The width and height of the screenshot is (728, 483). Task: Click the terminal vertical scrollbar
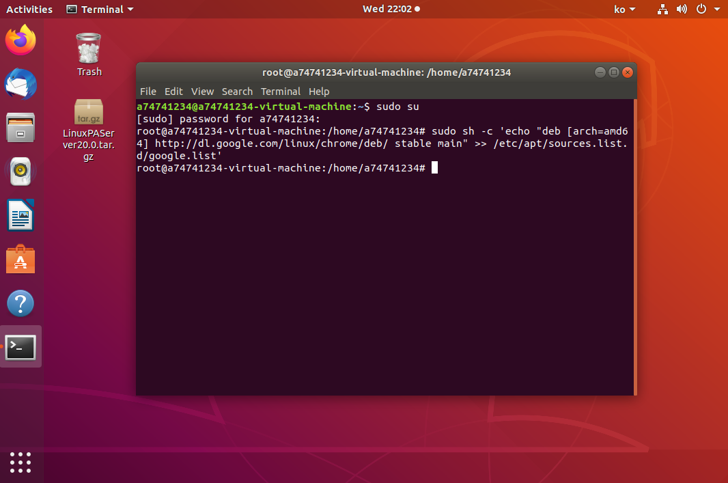point(635,247)
